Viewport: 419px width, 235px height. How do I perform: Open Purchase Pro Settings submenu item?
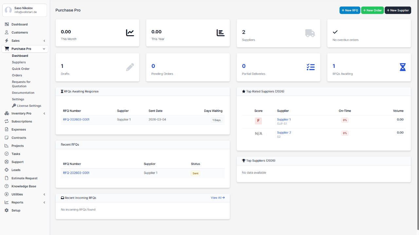tap(18, 99)
